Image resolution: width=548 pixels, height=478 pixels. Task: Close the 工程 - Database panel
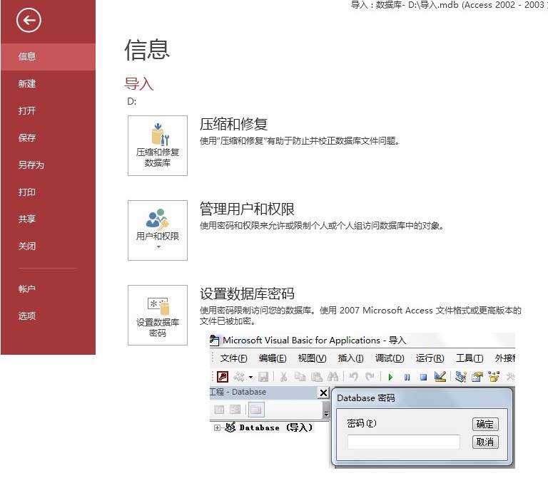click(x=324, y=393)
